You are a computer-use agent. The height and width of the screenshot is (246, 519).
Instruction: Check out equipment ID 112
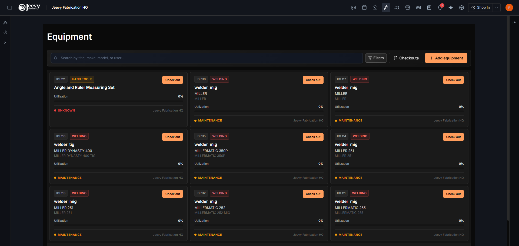pos(313,194)
